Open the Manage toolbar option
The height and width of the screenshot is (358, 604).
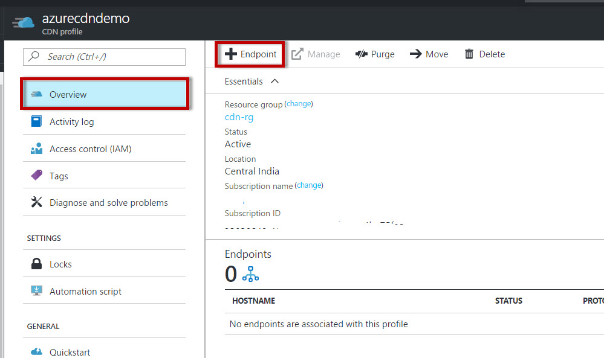point(316,54)
